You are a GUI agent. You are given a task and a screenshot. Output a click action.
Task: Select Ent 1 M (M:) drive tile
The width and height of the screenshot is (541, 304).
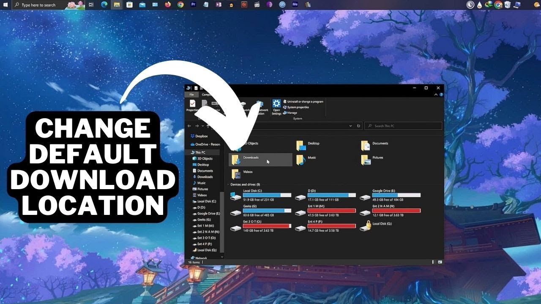pyautogui.click(x=326, y=211)
